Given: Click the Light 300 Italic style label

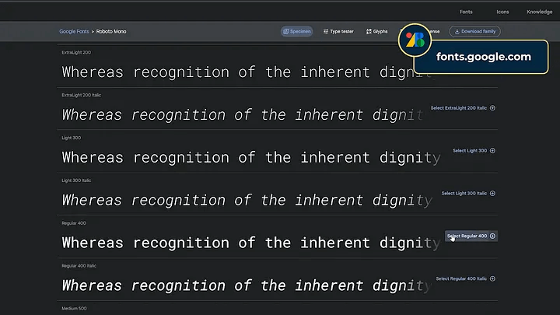Looking at the screenshot, I should [76, 180].
